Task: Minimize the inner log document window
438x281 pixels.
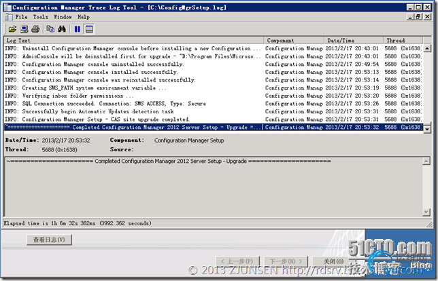Action: click(x=410, y=17)
